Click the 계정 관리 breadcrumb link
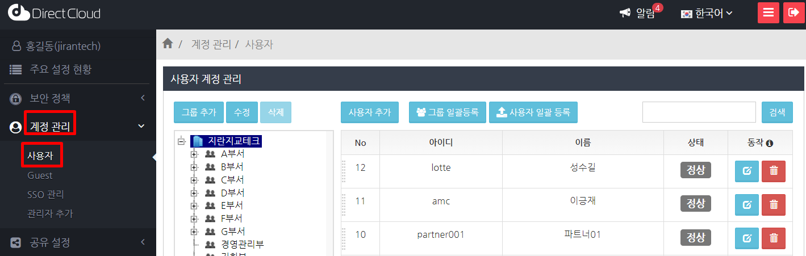Image resolution: width=806 pixels, height=256 pixels. pyautogui.click(x=211, y=44)
